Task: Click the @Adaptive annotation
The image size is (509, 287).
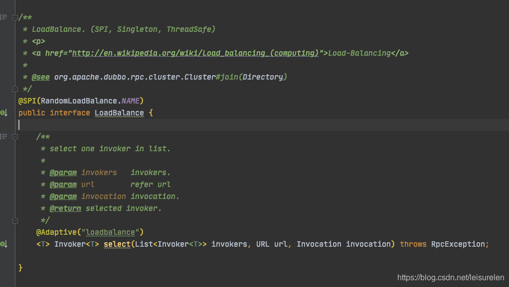Action: (56, 232)
